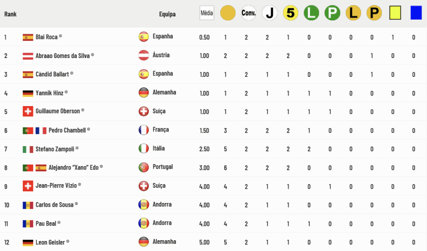Open the Portugal team link

point(163,167)
